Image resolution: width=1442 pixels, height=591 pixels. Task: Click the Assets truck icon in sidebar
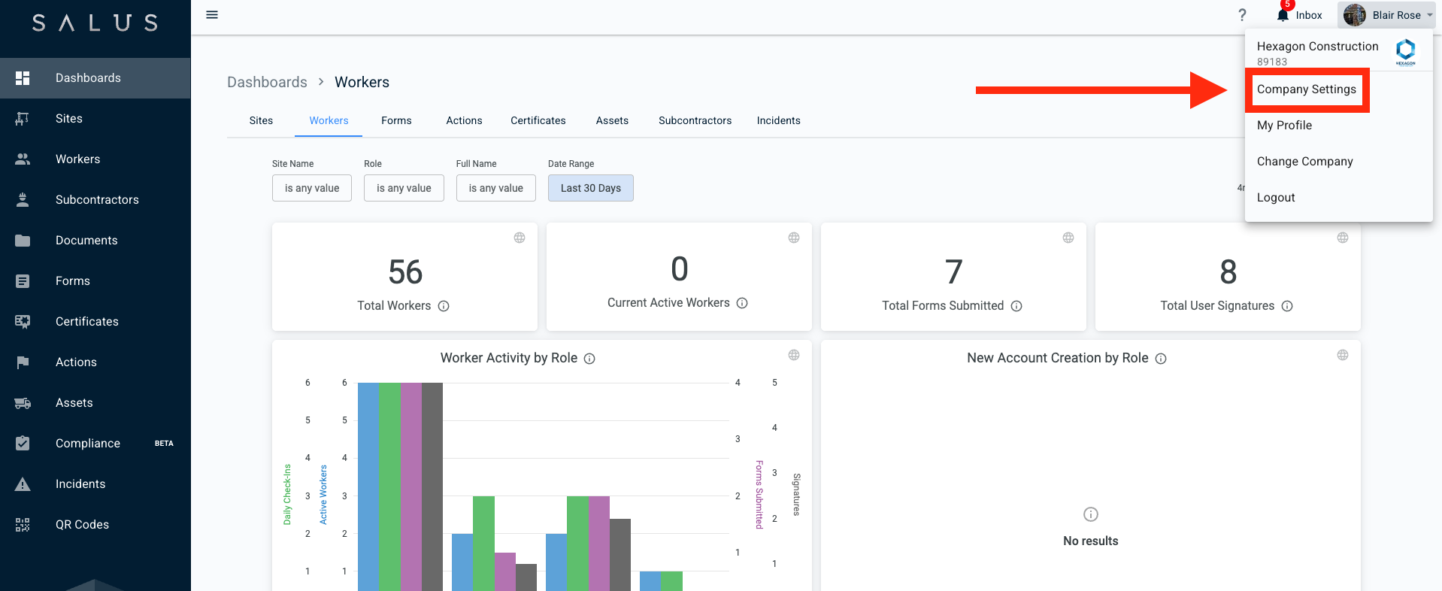tap(23, 403)
